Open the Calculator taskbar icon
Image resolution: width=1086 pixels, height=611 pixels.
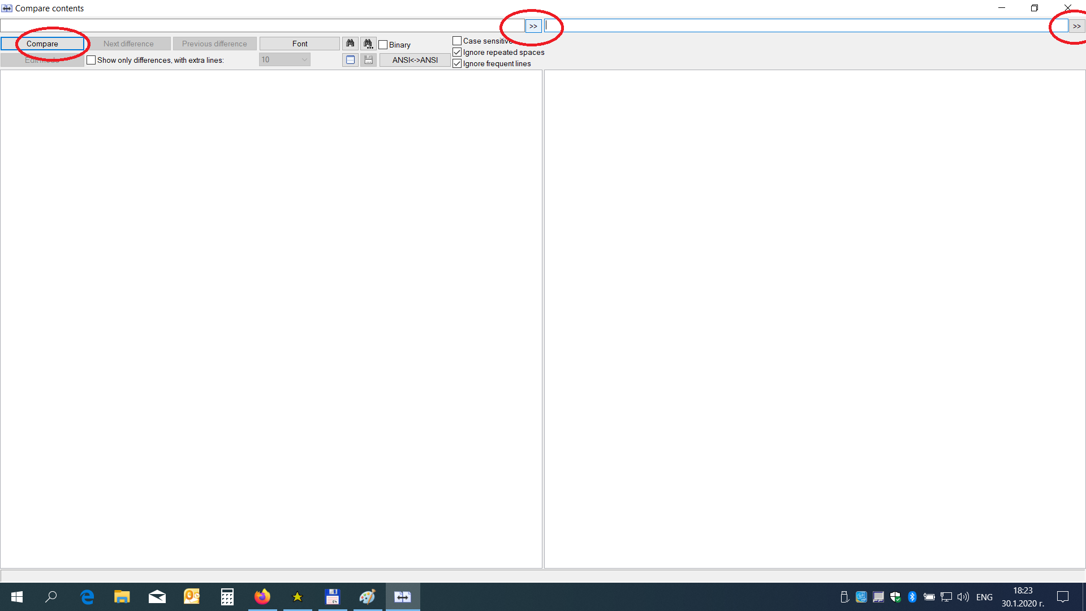227,597
